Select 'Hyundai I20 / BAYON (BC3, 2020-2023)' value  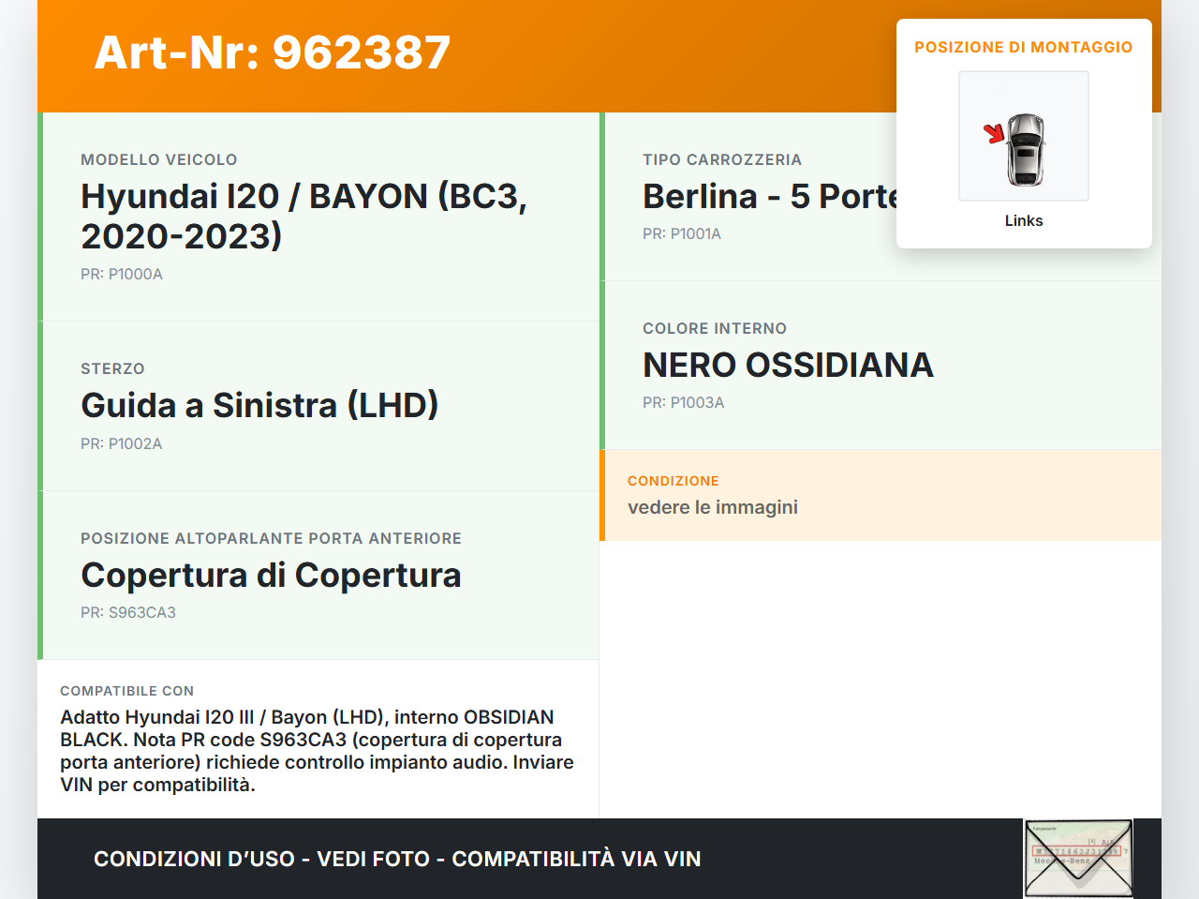[x=304, y=216]
